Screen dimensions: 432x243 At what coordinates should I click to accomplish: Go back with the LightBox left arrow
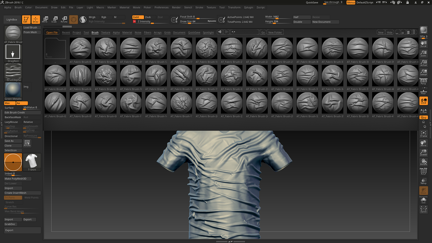220,32
